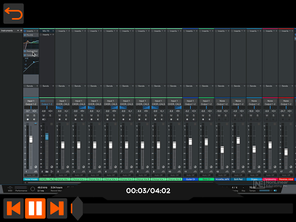This screenshot has width=296, height=222.
Task: Open the Mix FX dropdown on channel 2
Action: pyautogui.click(x=53, y=31)
